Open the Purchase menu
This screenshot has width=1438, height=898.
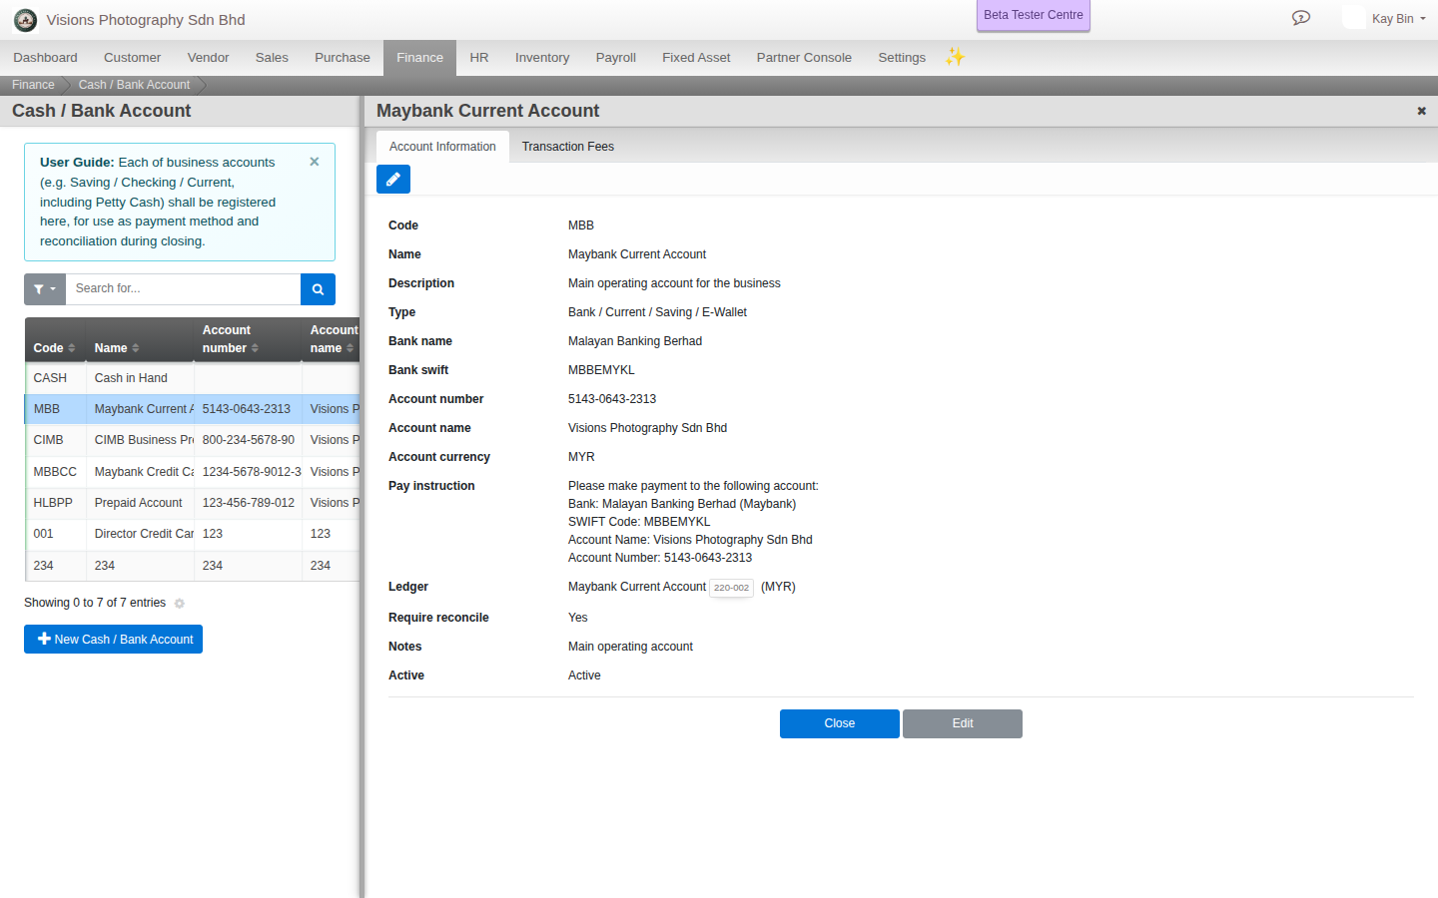[343, 58]
